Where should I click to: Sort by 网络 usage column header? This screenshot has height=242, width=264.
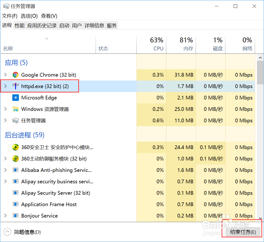tap(240, 45)
